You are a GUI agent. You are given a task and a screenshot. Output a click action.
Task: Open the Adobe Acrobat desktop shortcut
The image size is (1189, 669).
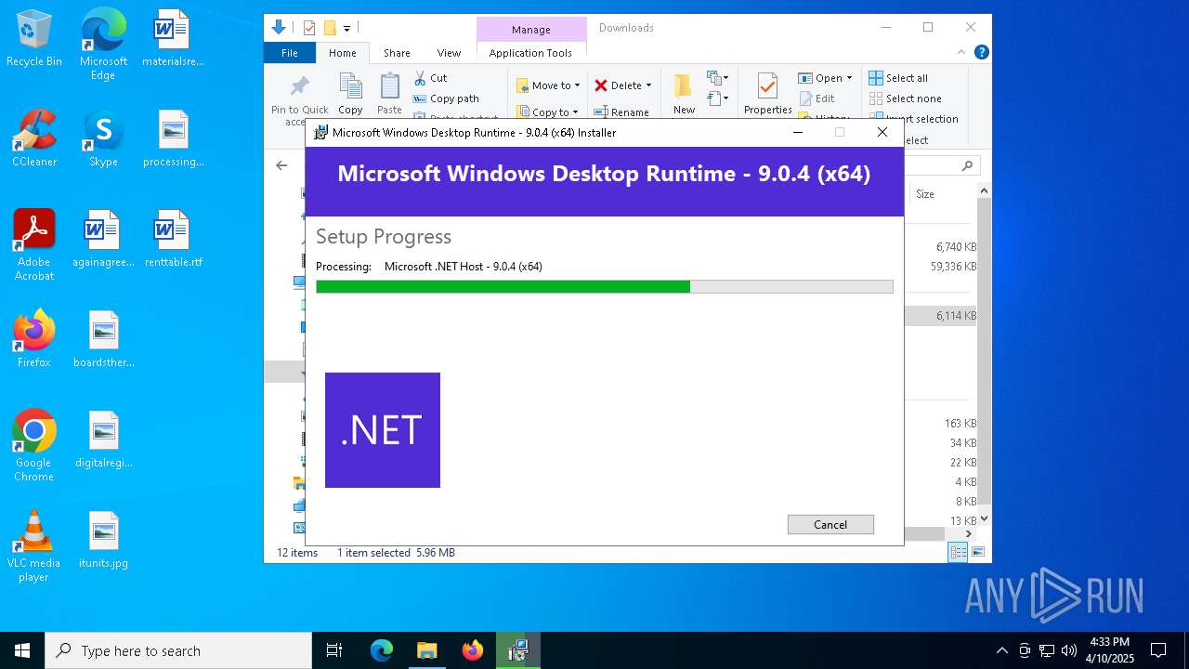click(34, 245)
